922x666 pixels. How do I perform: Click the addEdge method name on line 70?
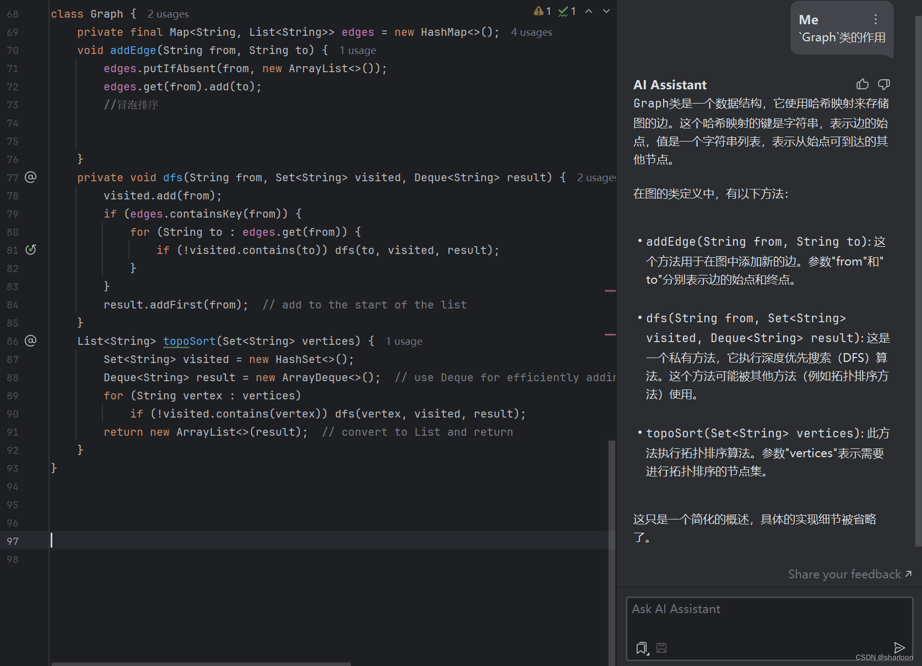(133, 50)
